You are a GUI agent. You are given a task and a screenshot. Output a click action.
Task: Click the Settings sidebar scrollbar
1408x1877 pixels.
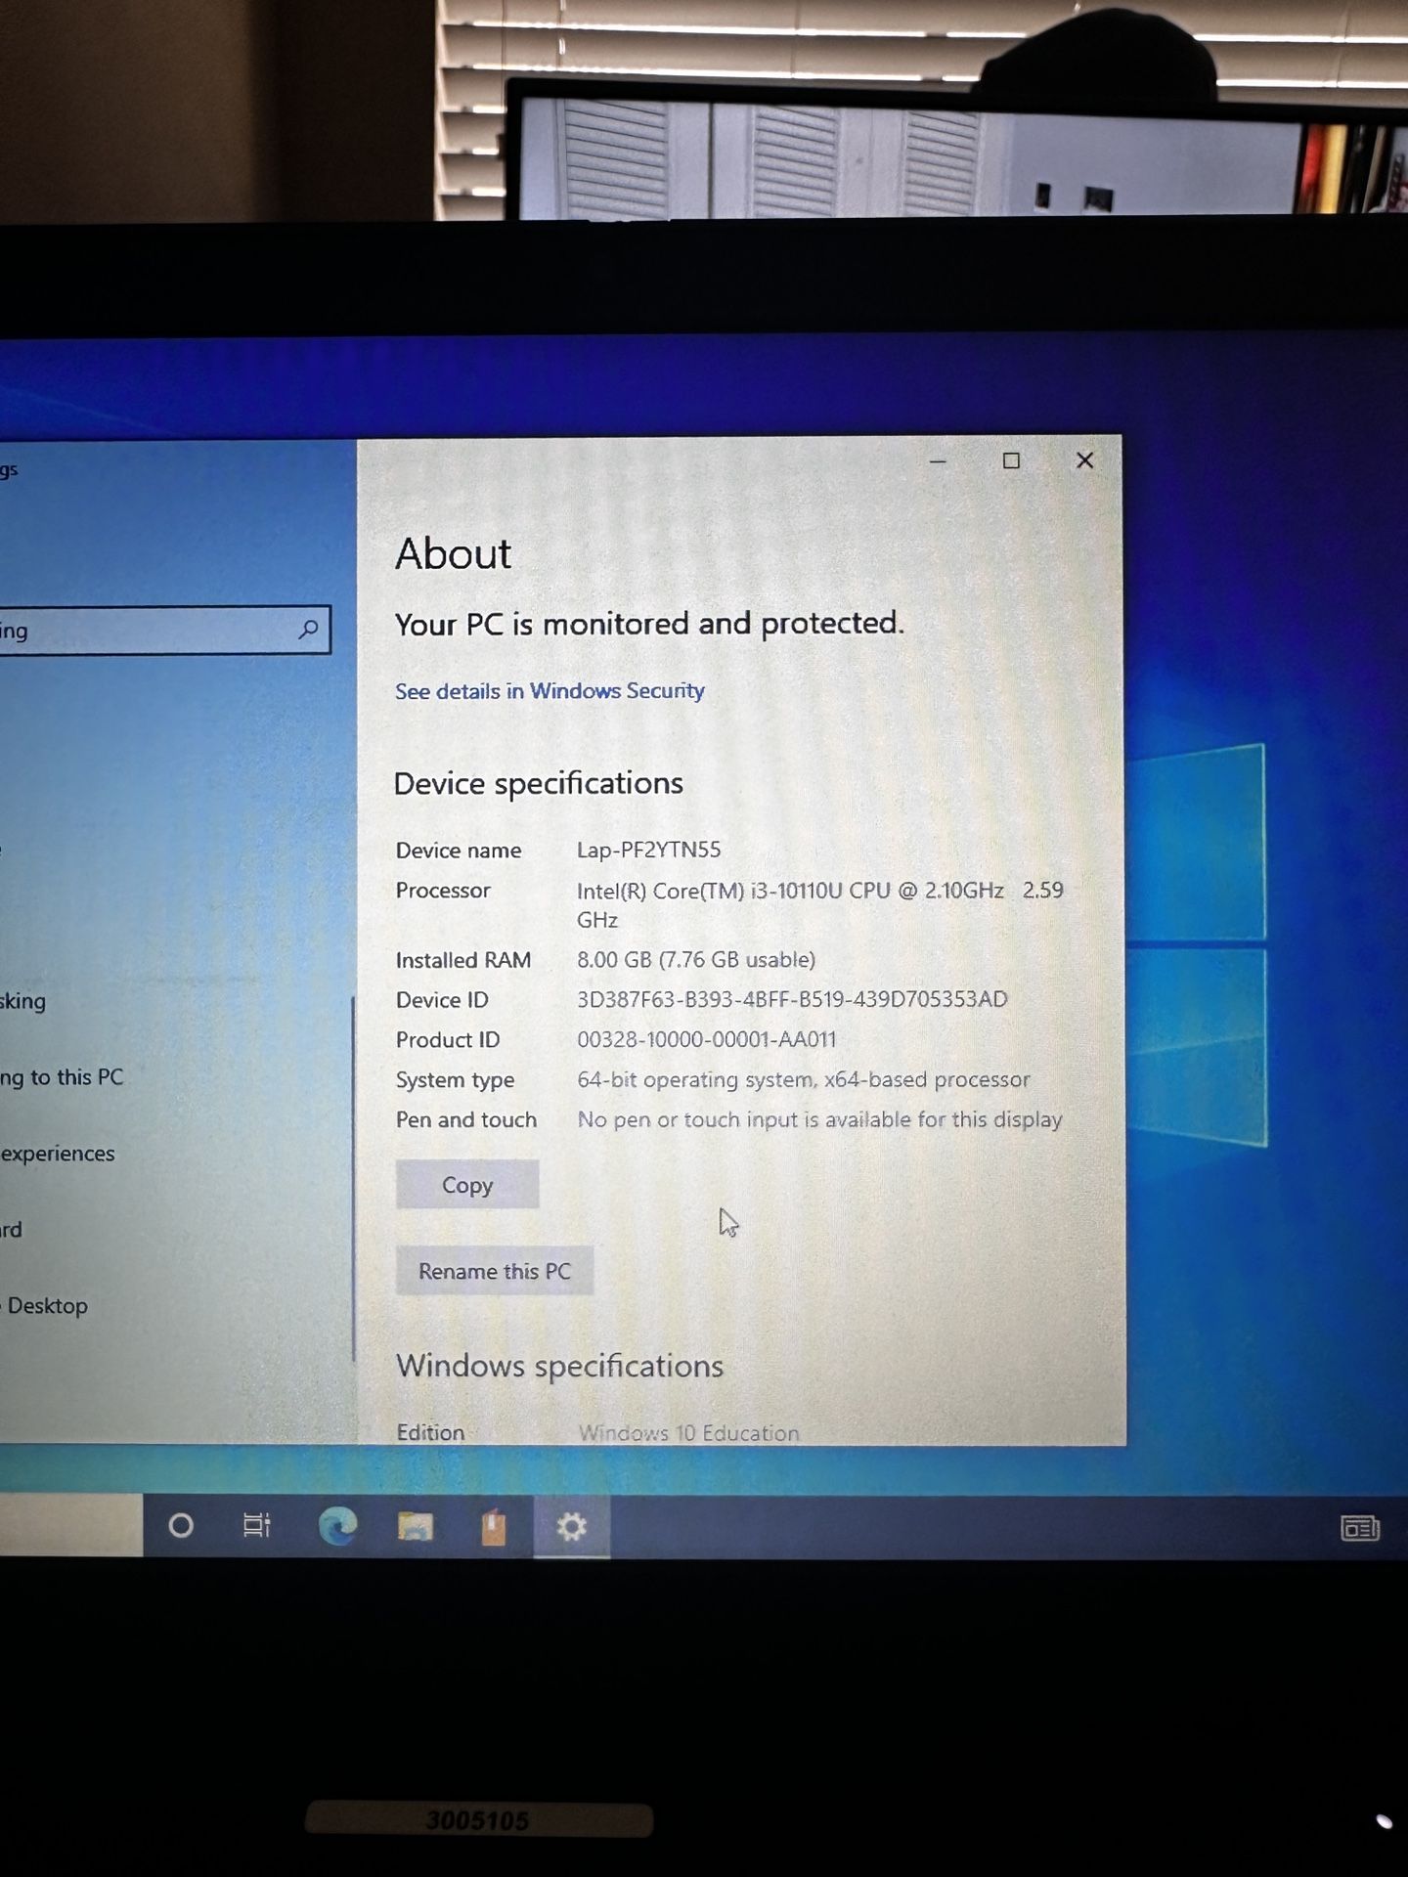point(353,1178)
